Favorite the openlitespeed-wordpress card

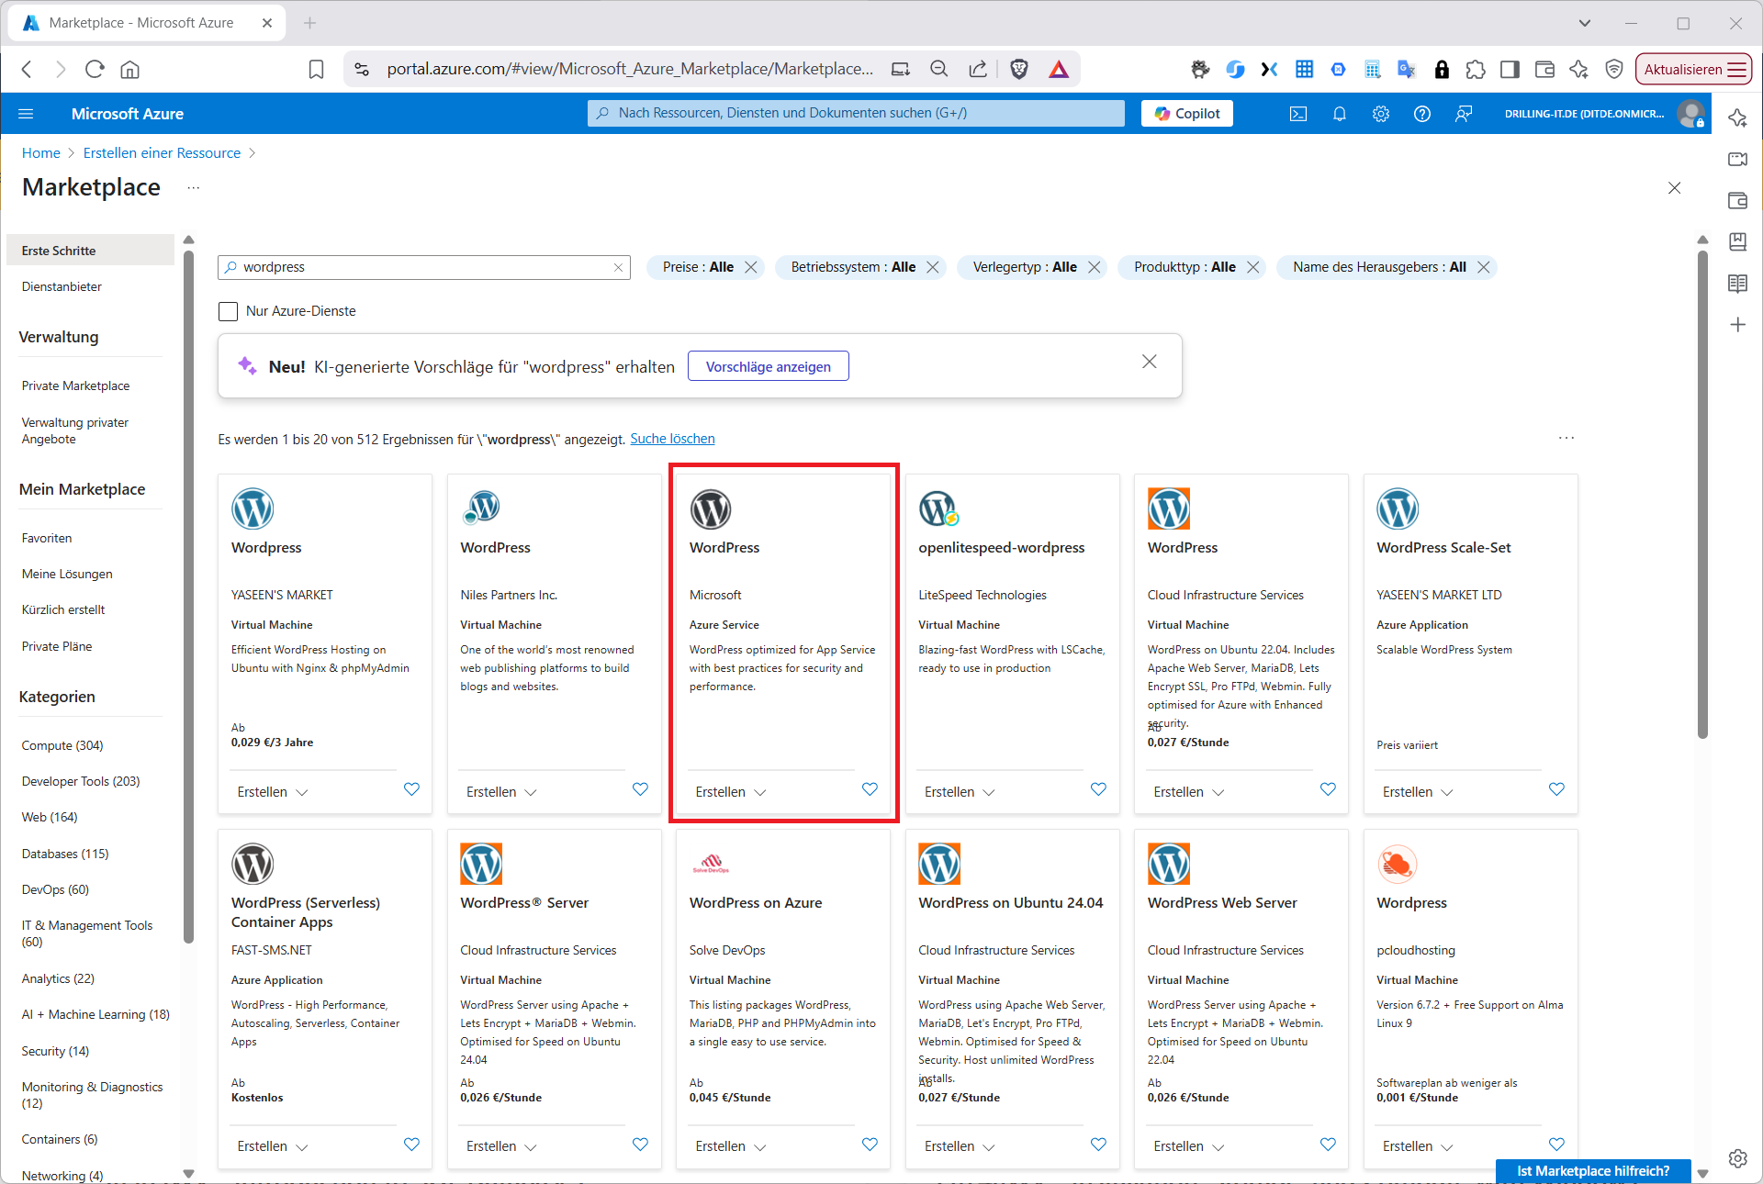point(1098,789)
